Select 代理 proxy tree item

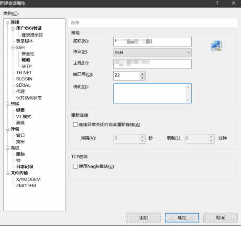point(21,91)
